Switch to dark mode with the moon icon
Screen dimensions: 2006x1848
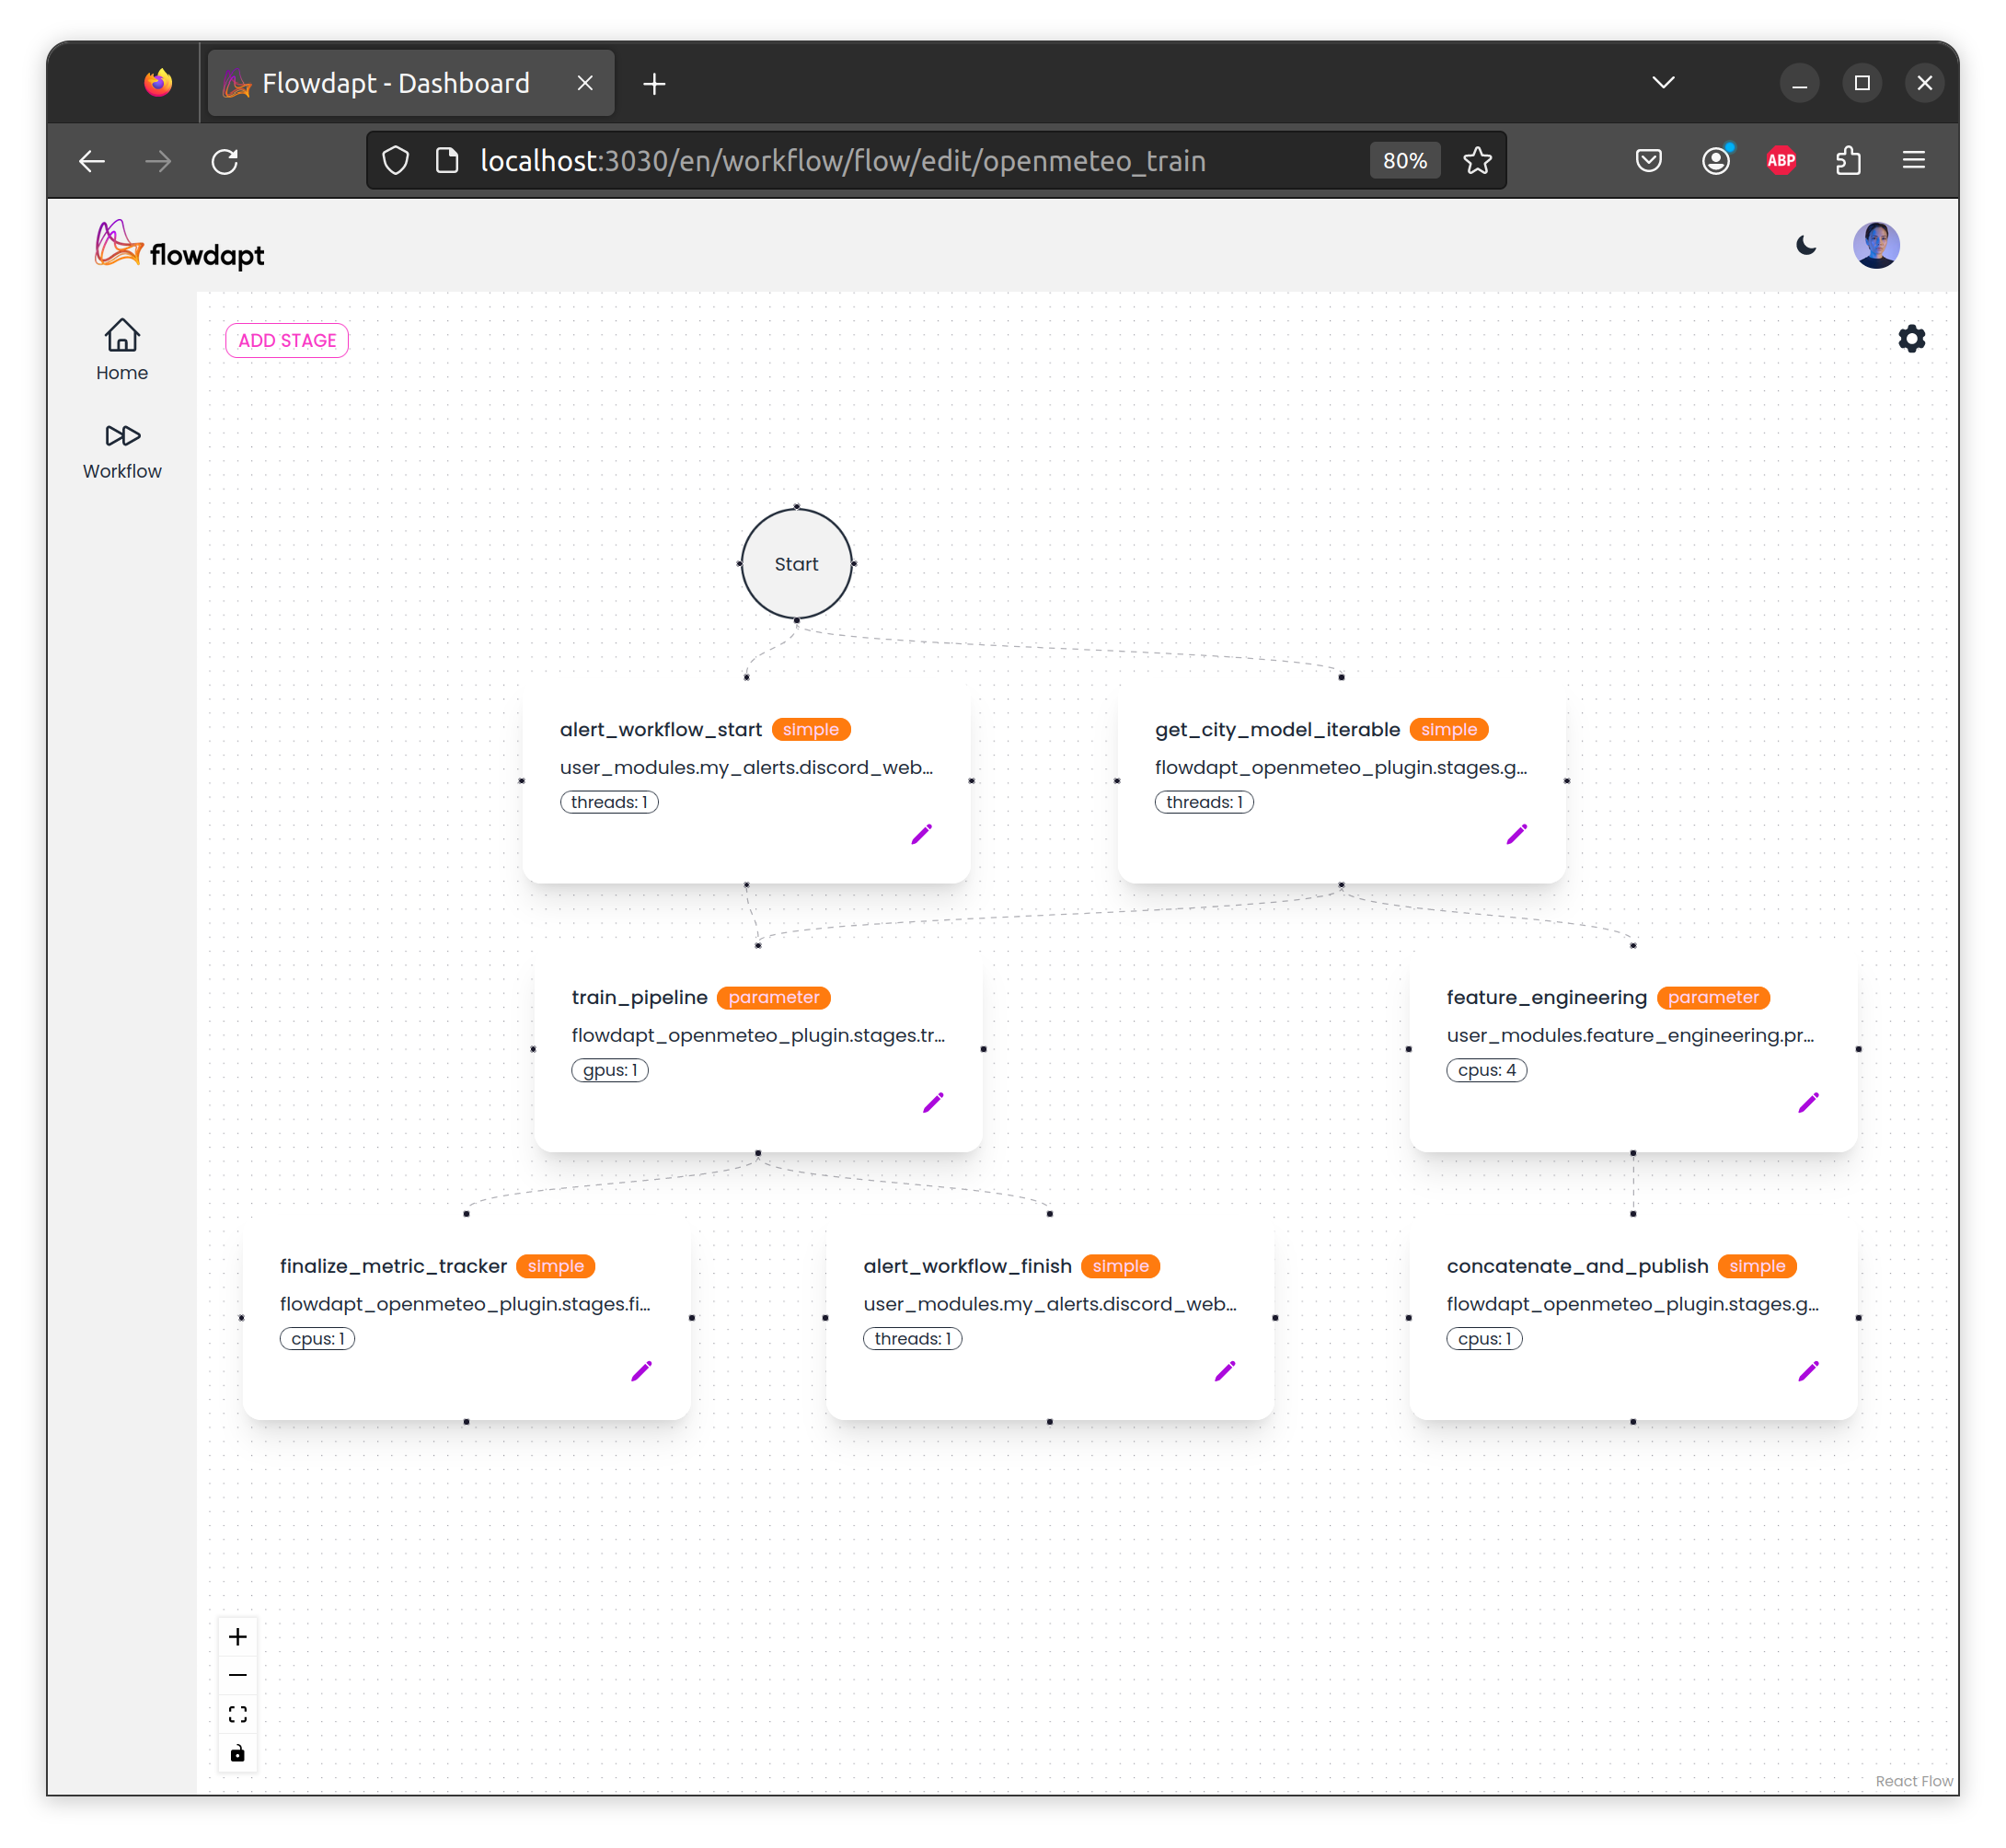point(1806,245)
